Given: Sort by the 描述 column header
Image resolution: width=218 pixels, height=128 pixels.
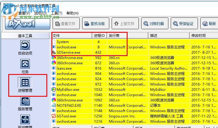Looking at the screenshot, I should coord(169,36).
